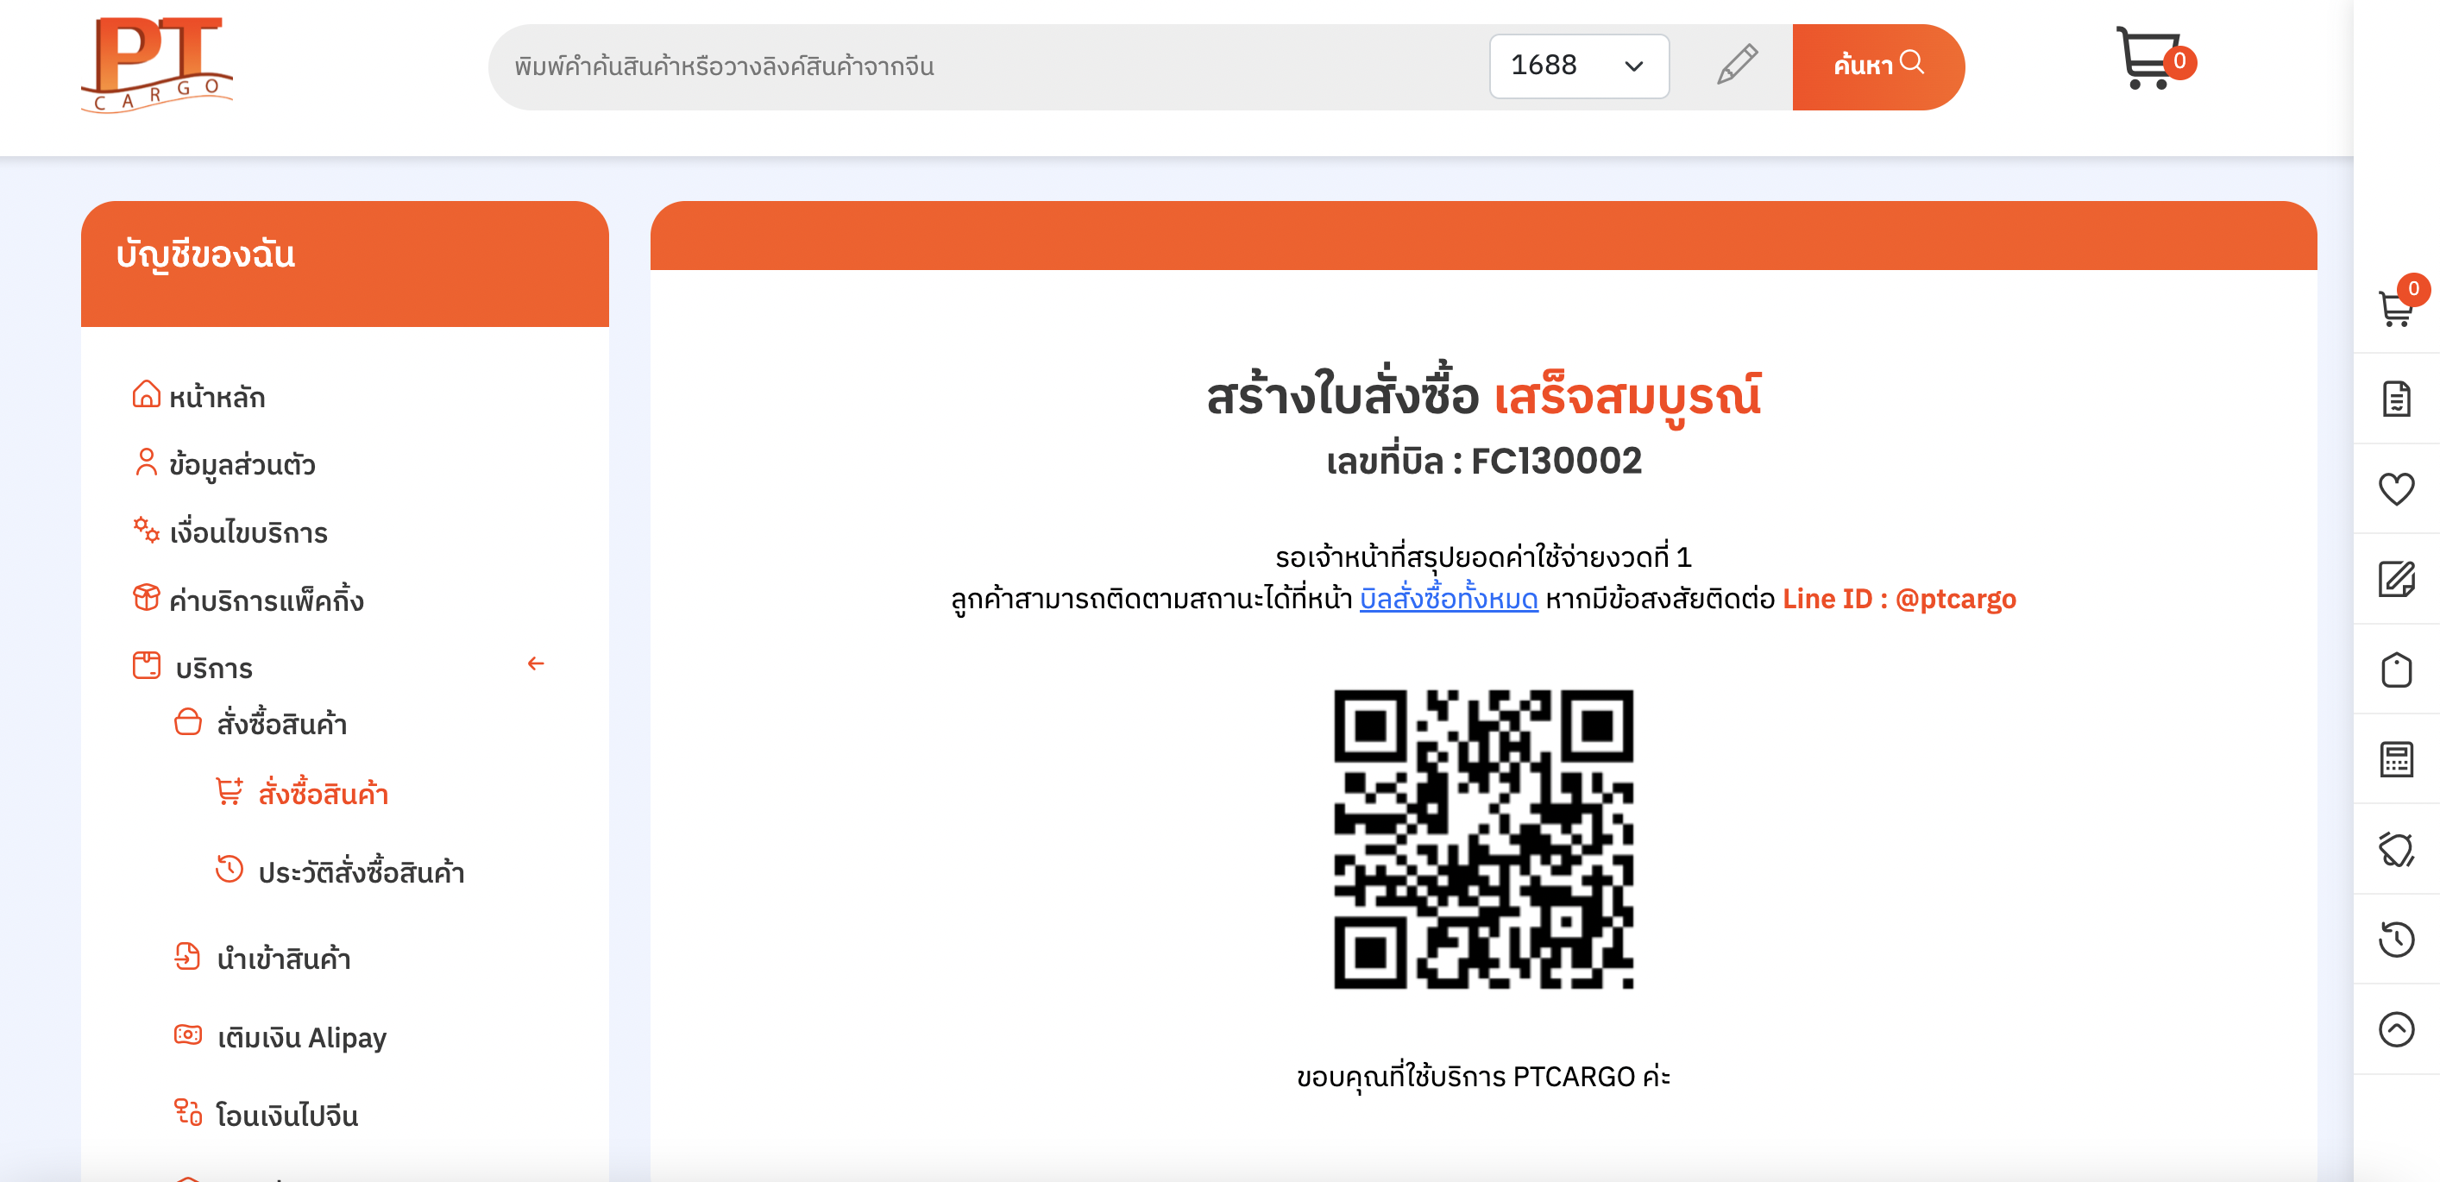Click the PT Cargo logo
The width and height of the screenshot is (2440, 1182).
point(157,65)
